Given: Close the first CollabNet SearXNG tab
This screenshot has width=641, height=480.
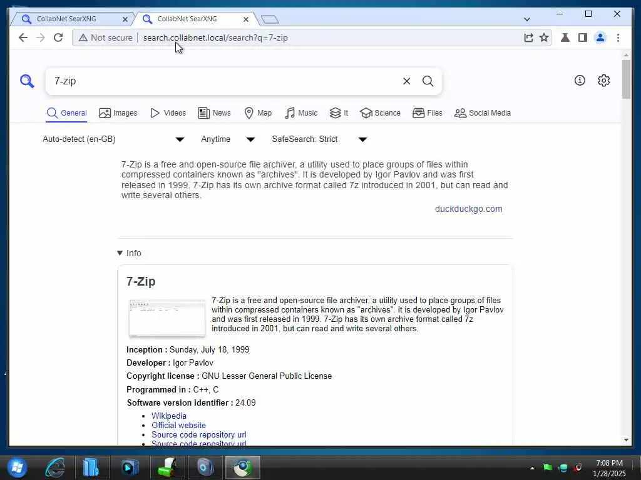Looking at the screenshot, I should click(125, 19).
